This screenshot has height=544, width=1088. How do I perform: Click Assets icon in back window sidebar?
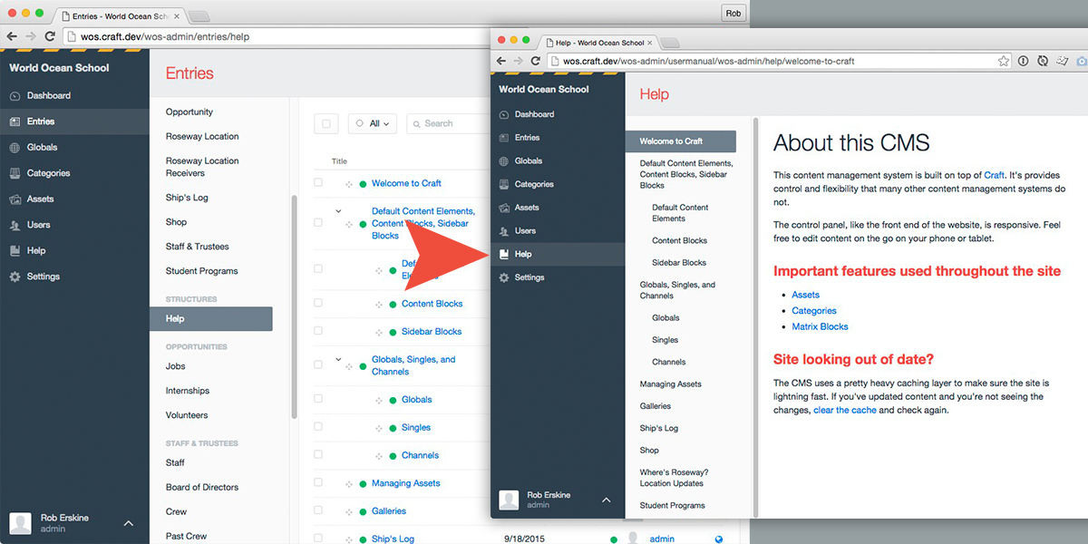(15, 199)
